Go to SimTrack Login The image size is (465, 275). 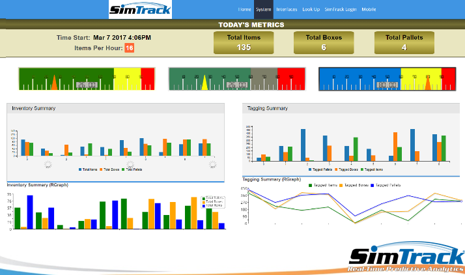tap(340, 10)
